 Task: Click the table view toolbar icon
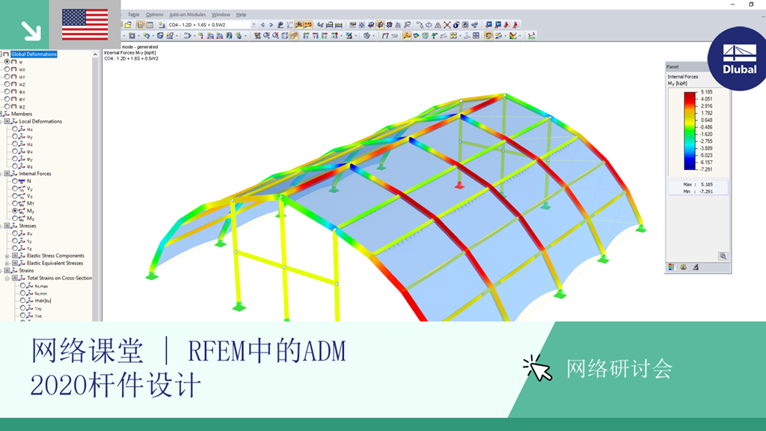[150, 25]
